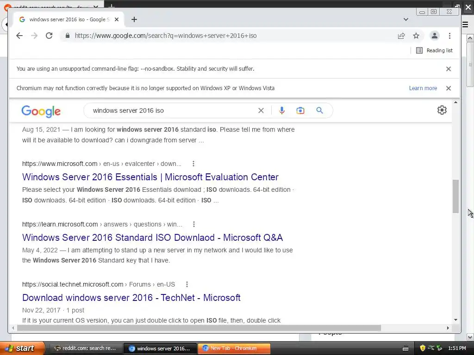
Task: Click the https://www.microsoft.com breadcrumb text
Action: [x=60, y=164]
